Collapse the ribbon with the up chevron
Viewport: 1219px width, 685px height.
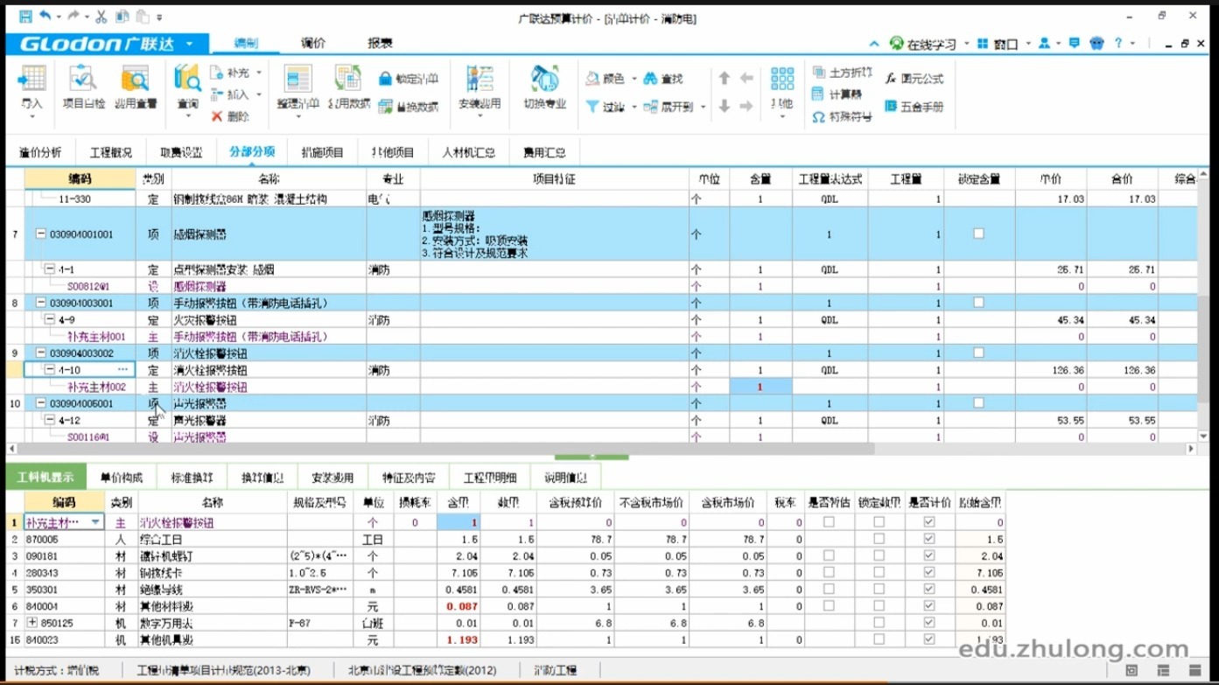point(873,44)
